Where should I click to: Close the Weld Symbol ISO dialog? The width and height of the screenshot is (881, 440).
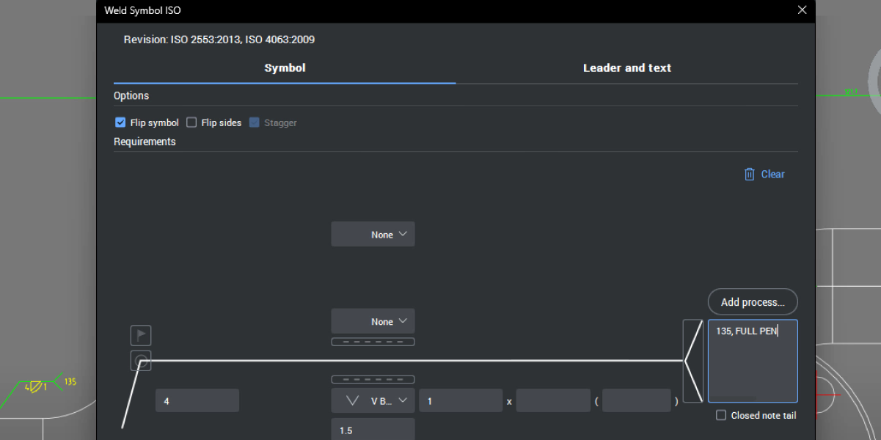(802, 10)
